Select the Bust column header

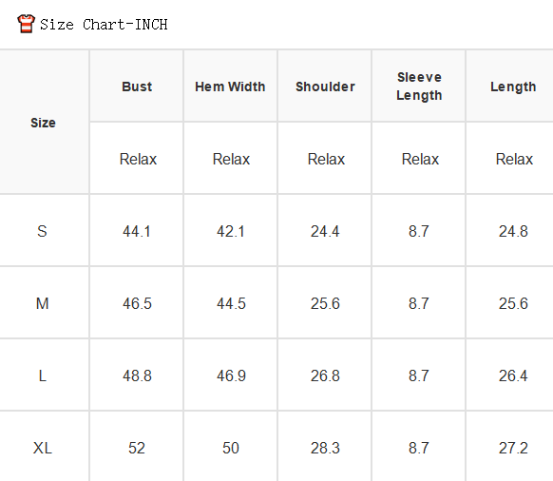(137, 87)
